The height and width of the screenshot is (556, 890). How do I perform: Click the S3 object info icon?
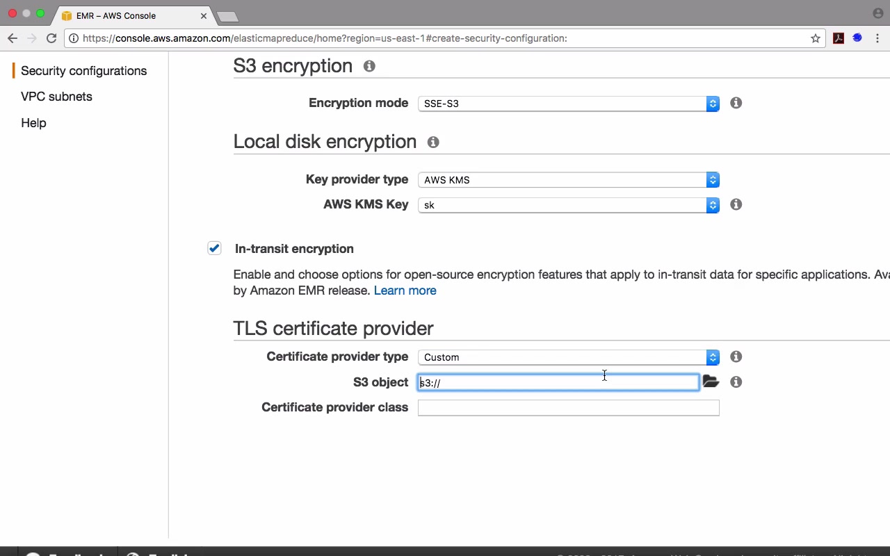pyautogui.click(x=736, y=382)
